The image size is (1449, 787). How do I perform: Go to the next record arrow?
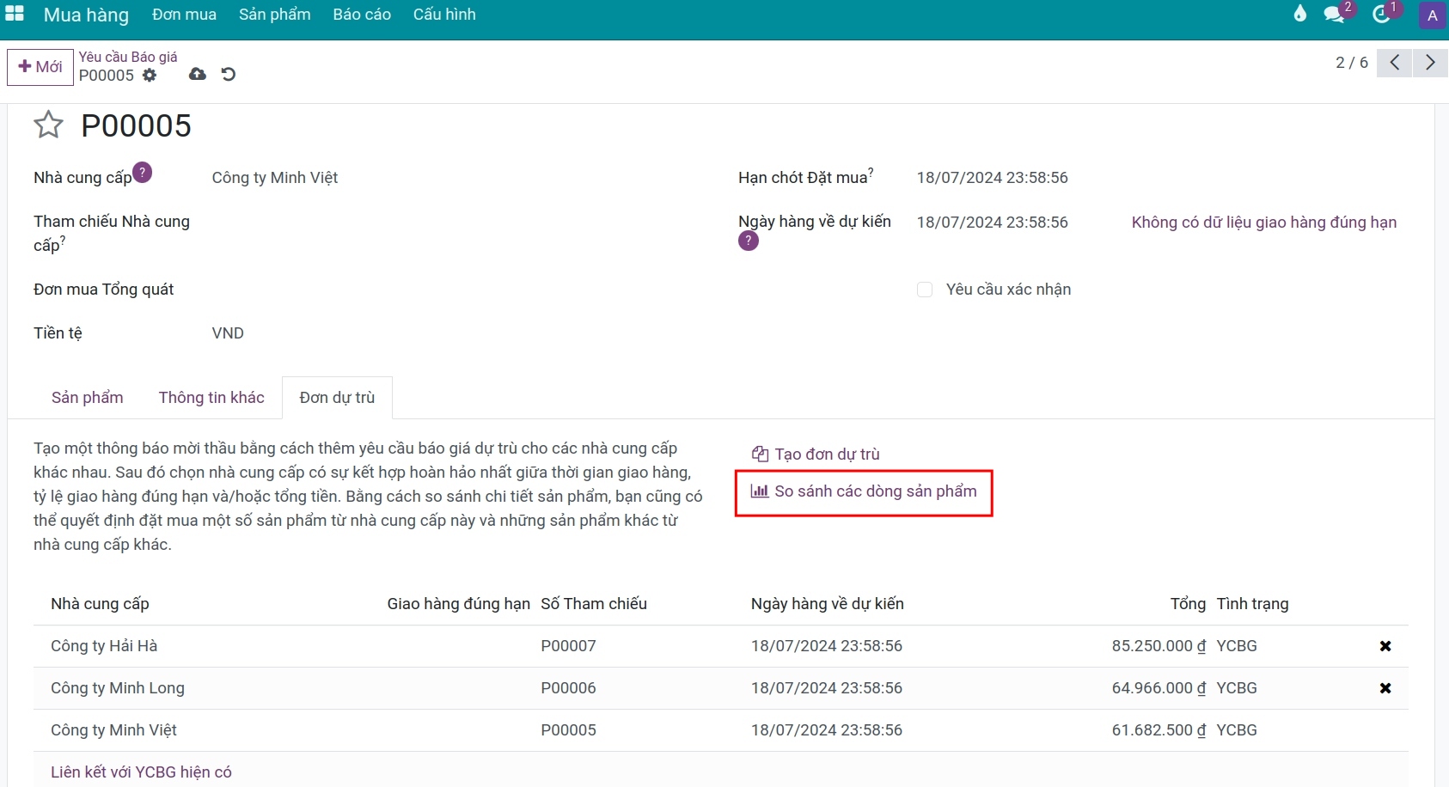point(1430,63)
